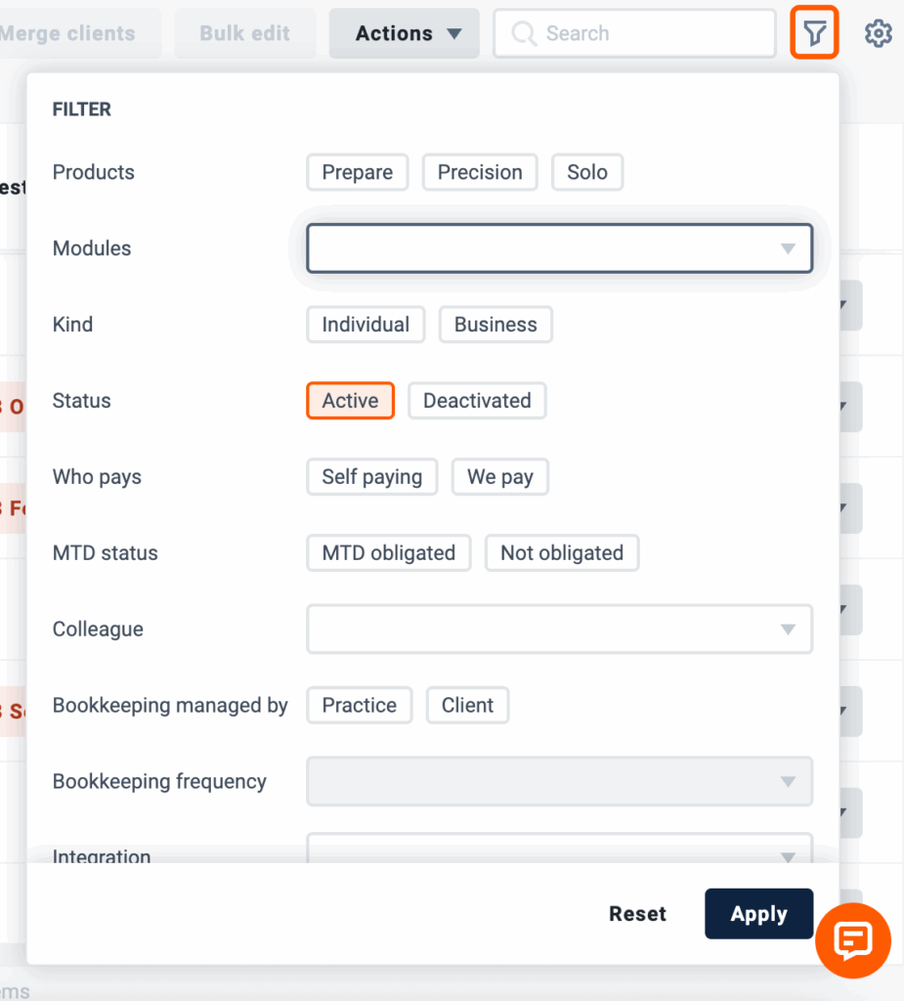
Task: Select the MTD obligated filter
Action: (389, 553)
